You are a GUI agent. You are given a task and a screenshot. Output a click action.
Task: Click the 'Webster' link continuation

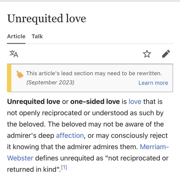[x=20, y=158]
